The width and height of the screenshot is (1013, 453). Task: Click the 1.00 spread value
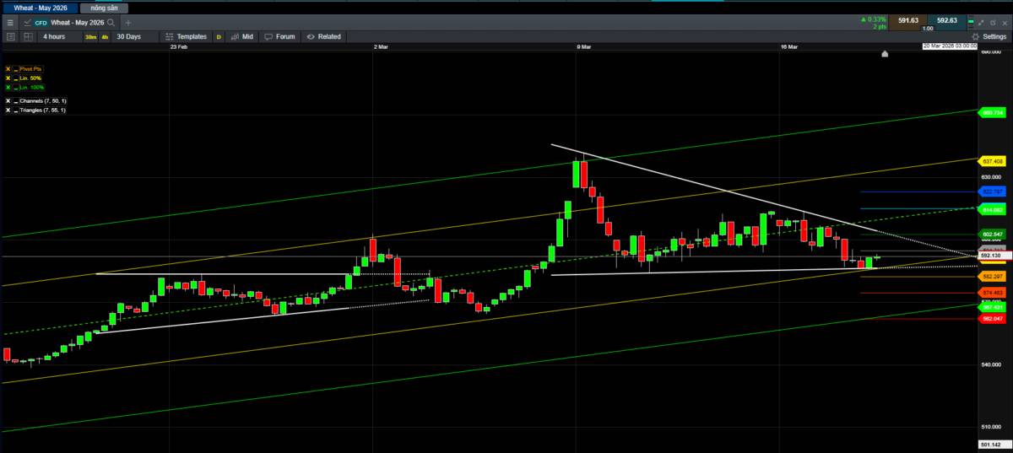(928, 28)
